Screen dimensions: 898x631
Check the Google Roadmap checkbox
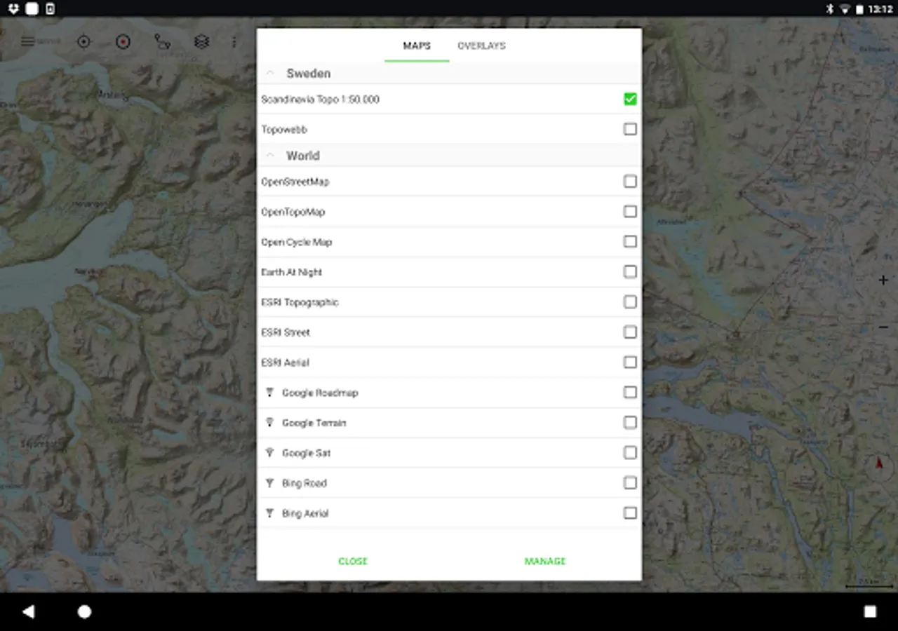(x=630, y=392)
